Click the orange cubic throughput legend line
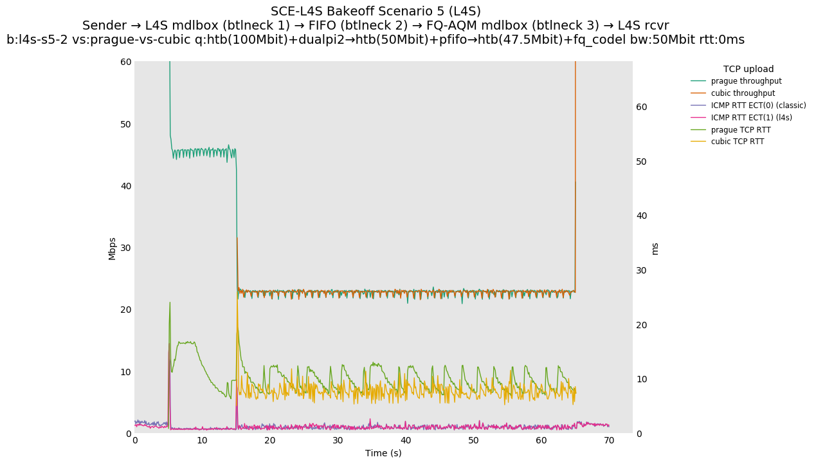The width and height of the screenshot is (816, 464). [698, 93]
